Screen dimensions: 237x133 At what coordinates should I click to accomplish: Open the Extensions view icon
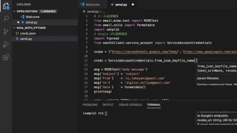pos(6,57)
